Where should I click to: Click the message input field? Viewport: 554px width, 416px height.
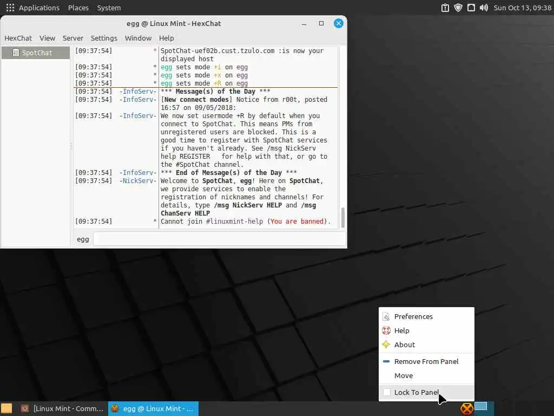point(220,239)
